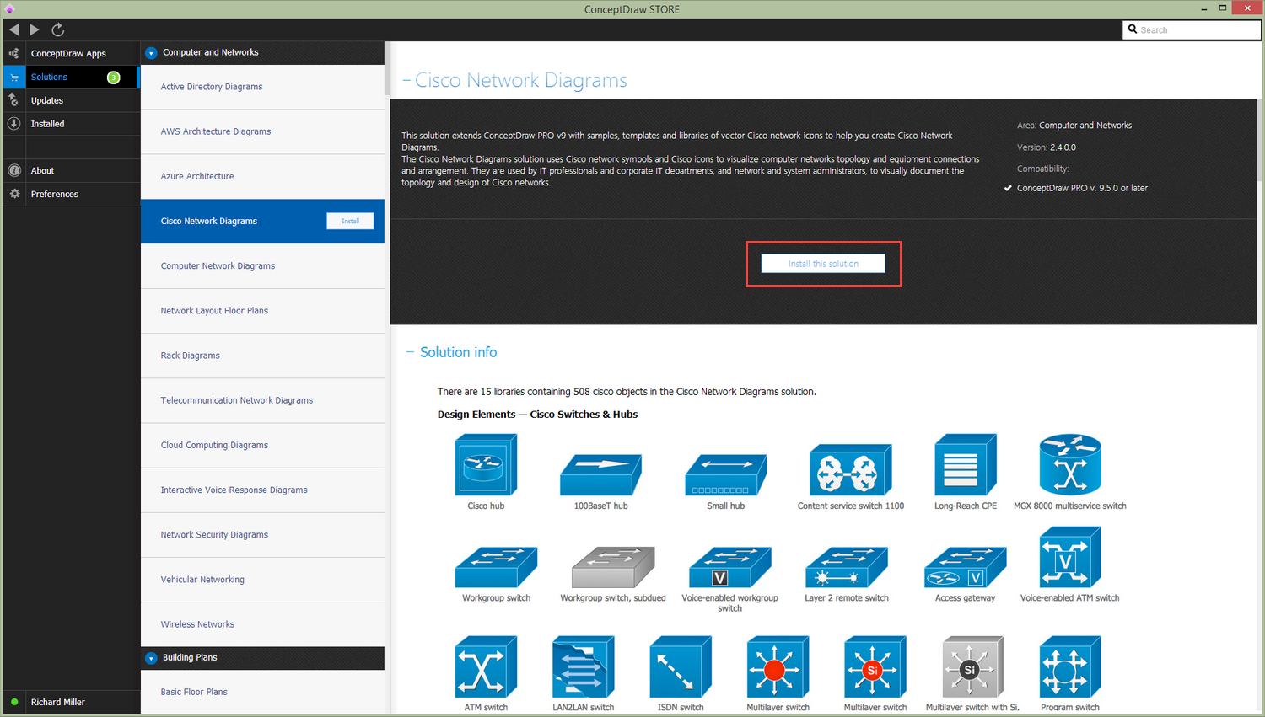This screenshot has width=1265, height=717.
Task: Open the About page
Action: (x=71, y=170)
